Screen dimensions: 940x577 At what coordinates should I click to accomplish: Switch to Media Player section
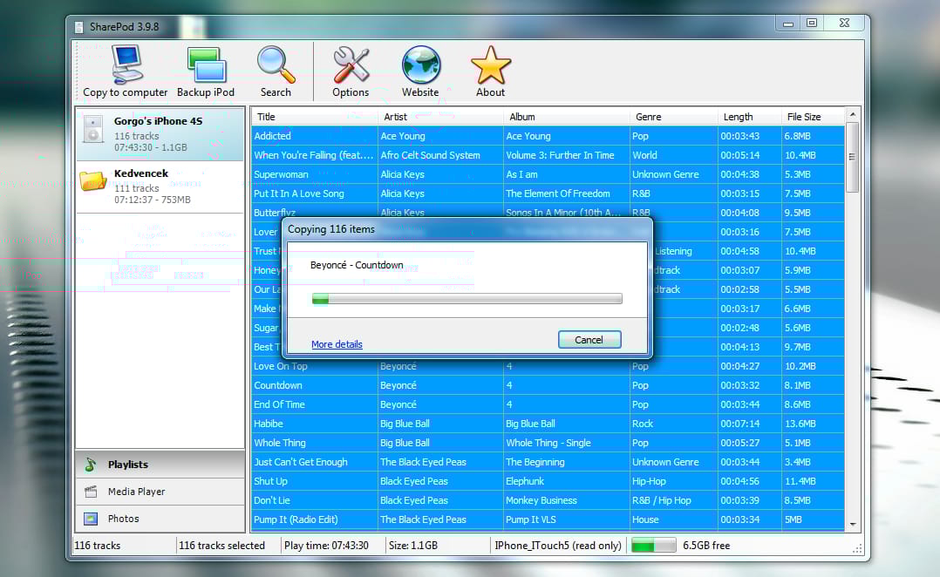tap(160, 492)
